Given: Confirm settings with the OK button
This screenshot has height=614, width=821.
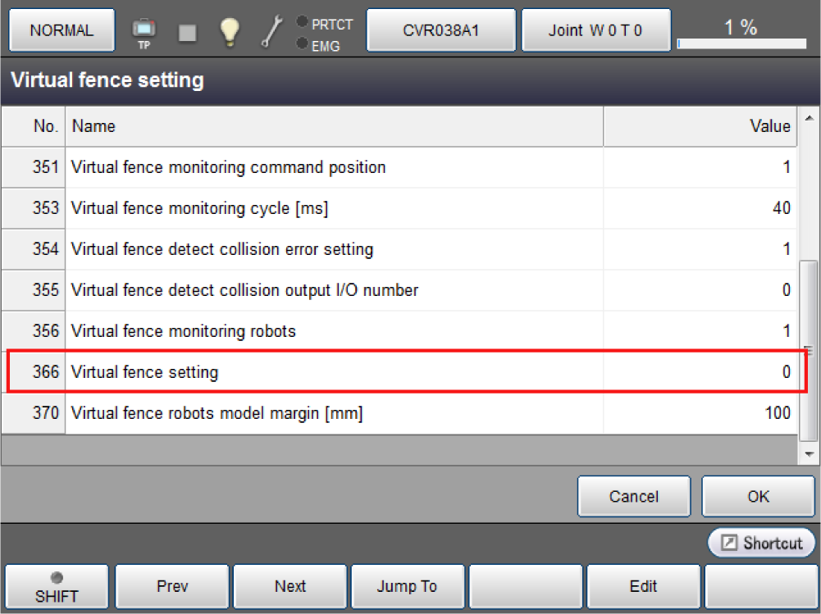Looking at the screenshot, I should click(x=758, y=496).
